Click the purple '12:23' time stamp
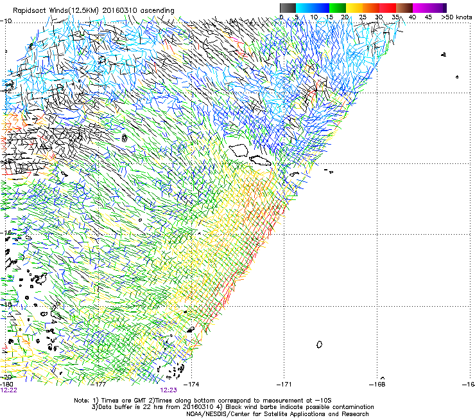 (x=168, y=390)
